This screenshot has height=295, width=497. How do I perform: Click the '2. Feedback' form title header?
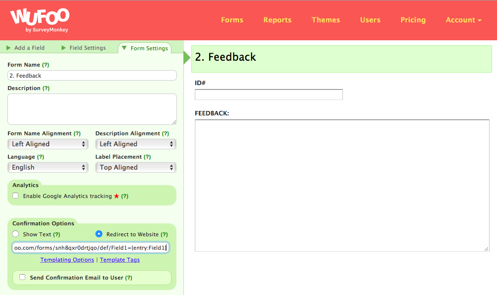click(x=342, y=59)
